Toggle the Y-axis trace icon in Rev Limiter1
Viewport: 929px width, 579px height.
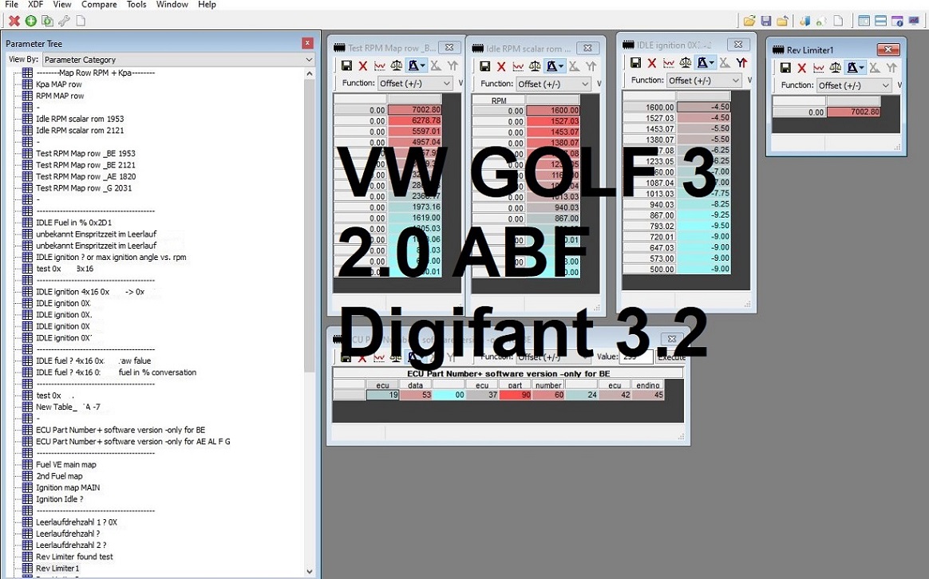click(892, 68)
